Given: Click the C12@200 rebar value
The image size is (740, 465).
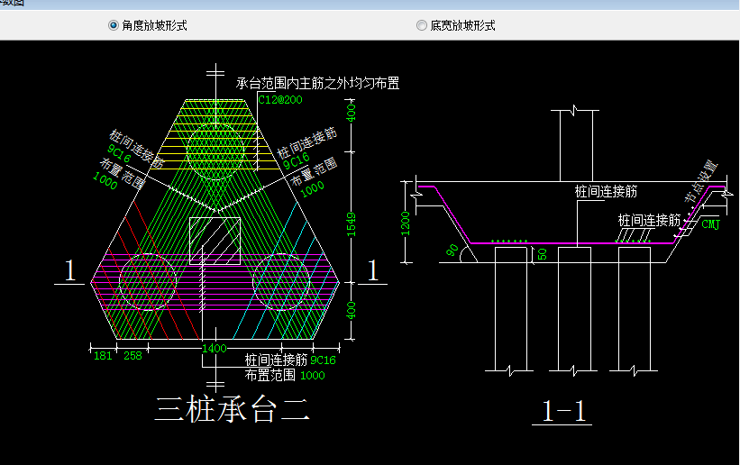Looking at the screenshot, I should [x=279, y=100].
